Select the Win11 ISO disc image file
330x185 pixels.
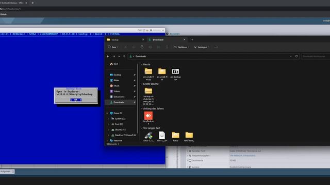pyautogui.click(x=162, y=137)
